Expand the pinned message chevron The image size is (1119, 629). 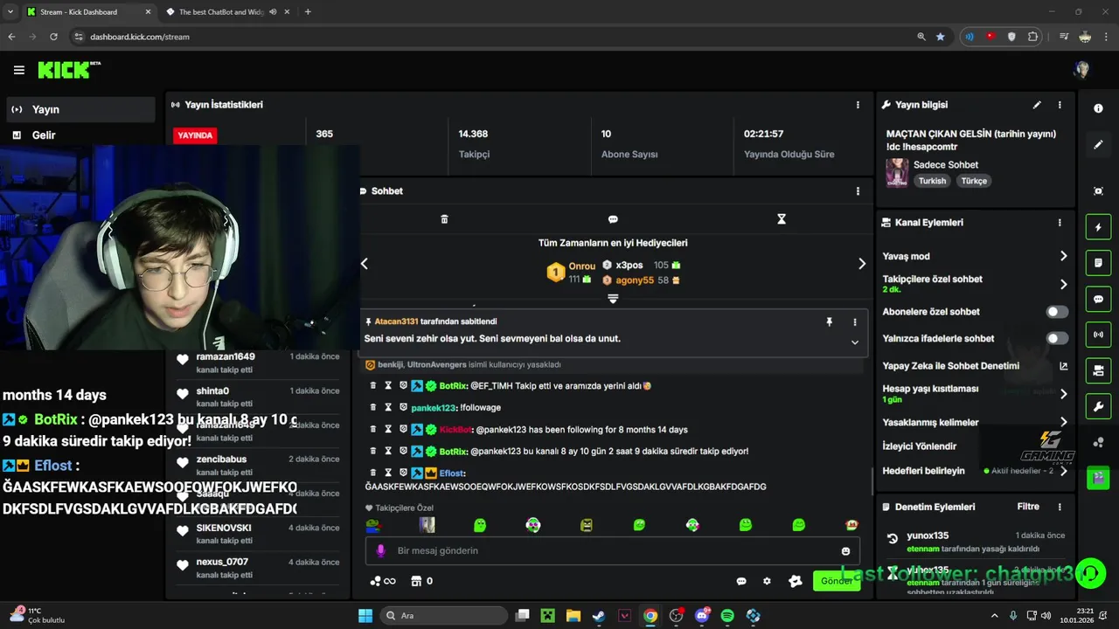pos(855,342)
